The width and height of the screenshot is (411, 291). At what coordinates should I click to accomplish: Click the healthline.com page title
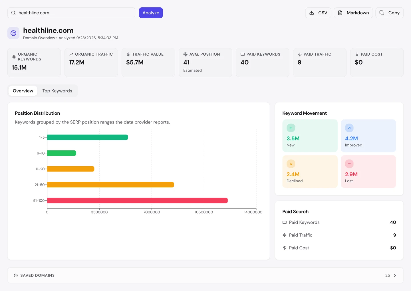(48, 31)
